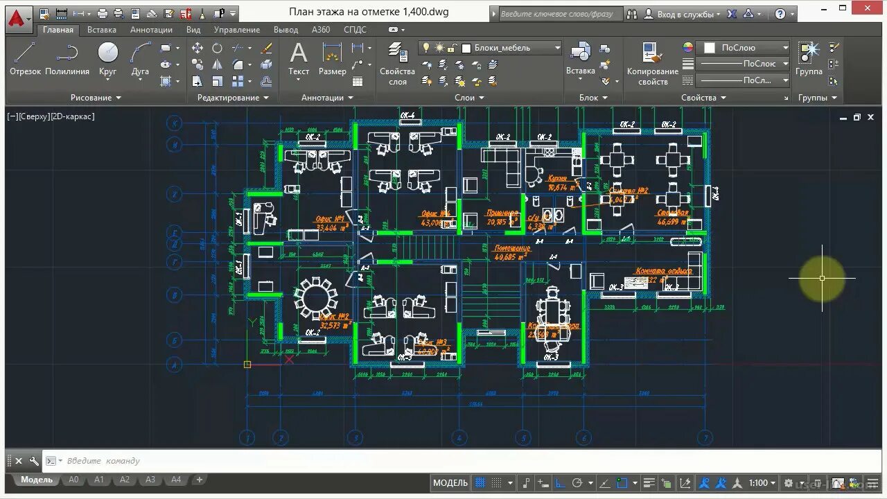Switch to the Вид ribbon tab
This screenshot has width=887, height=499.
click(193, 30)
